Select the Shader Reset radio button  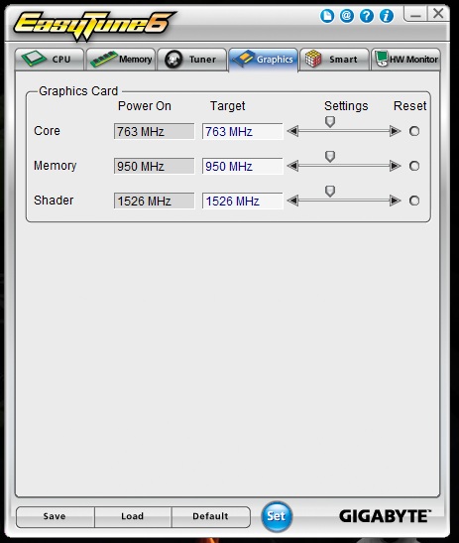click(x=414, y=201)
